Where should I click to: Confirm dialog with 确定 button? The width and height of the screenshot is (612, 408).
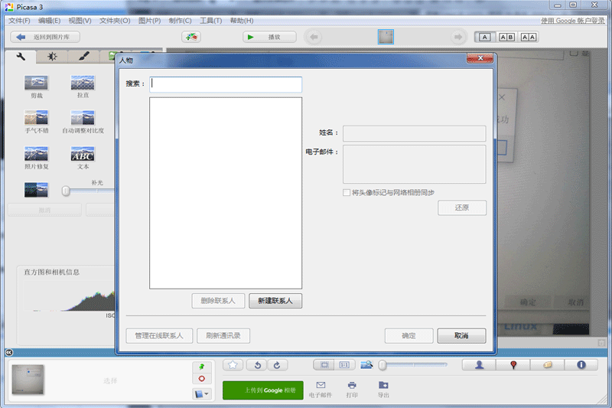pos(409,336)
